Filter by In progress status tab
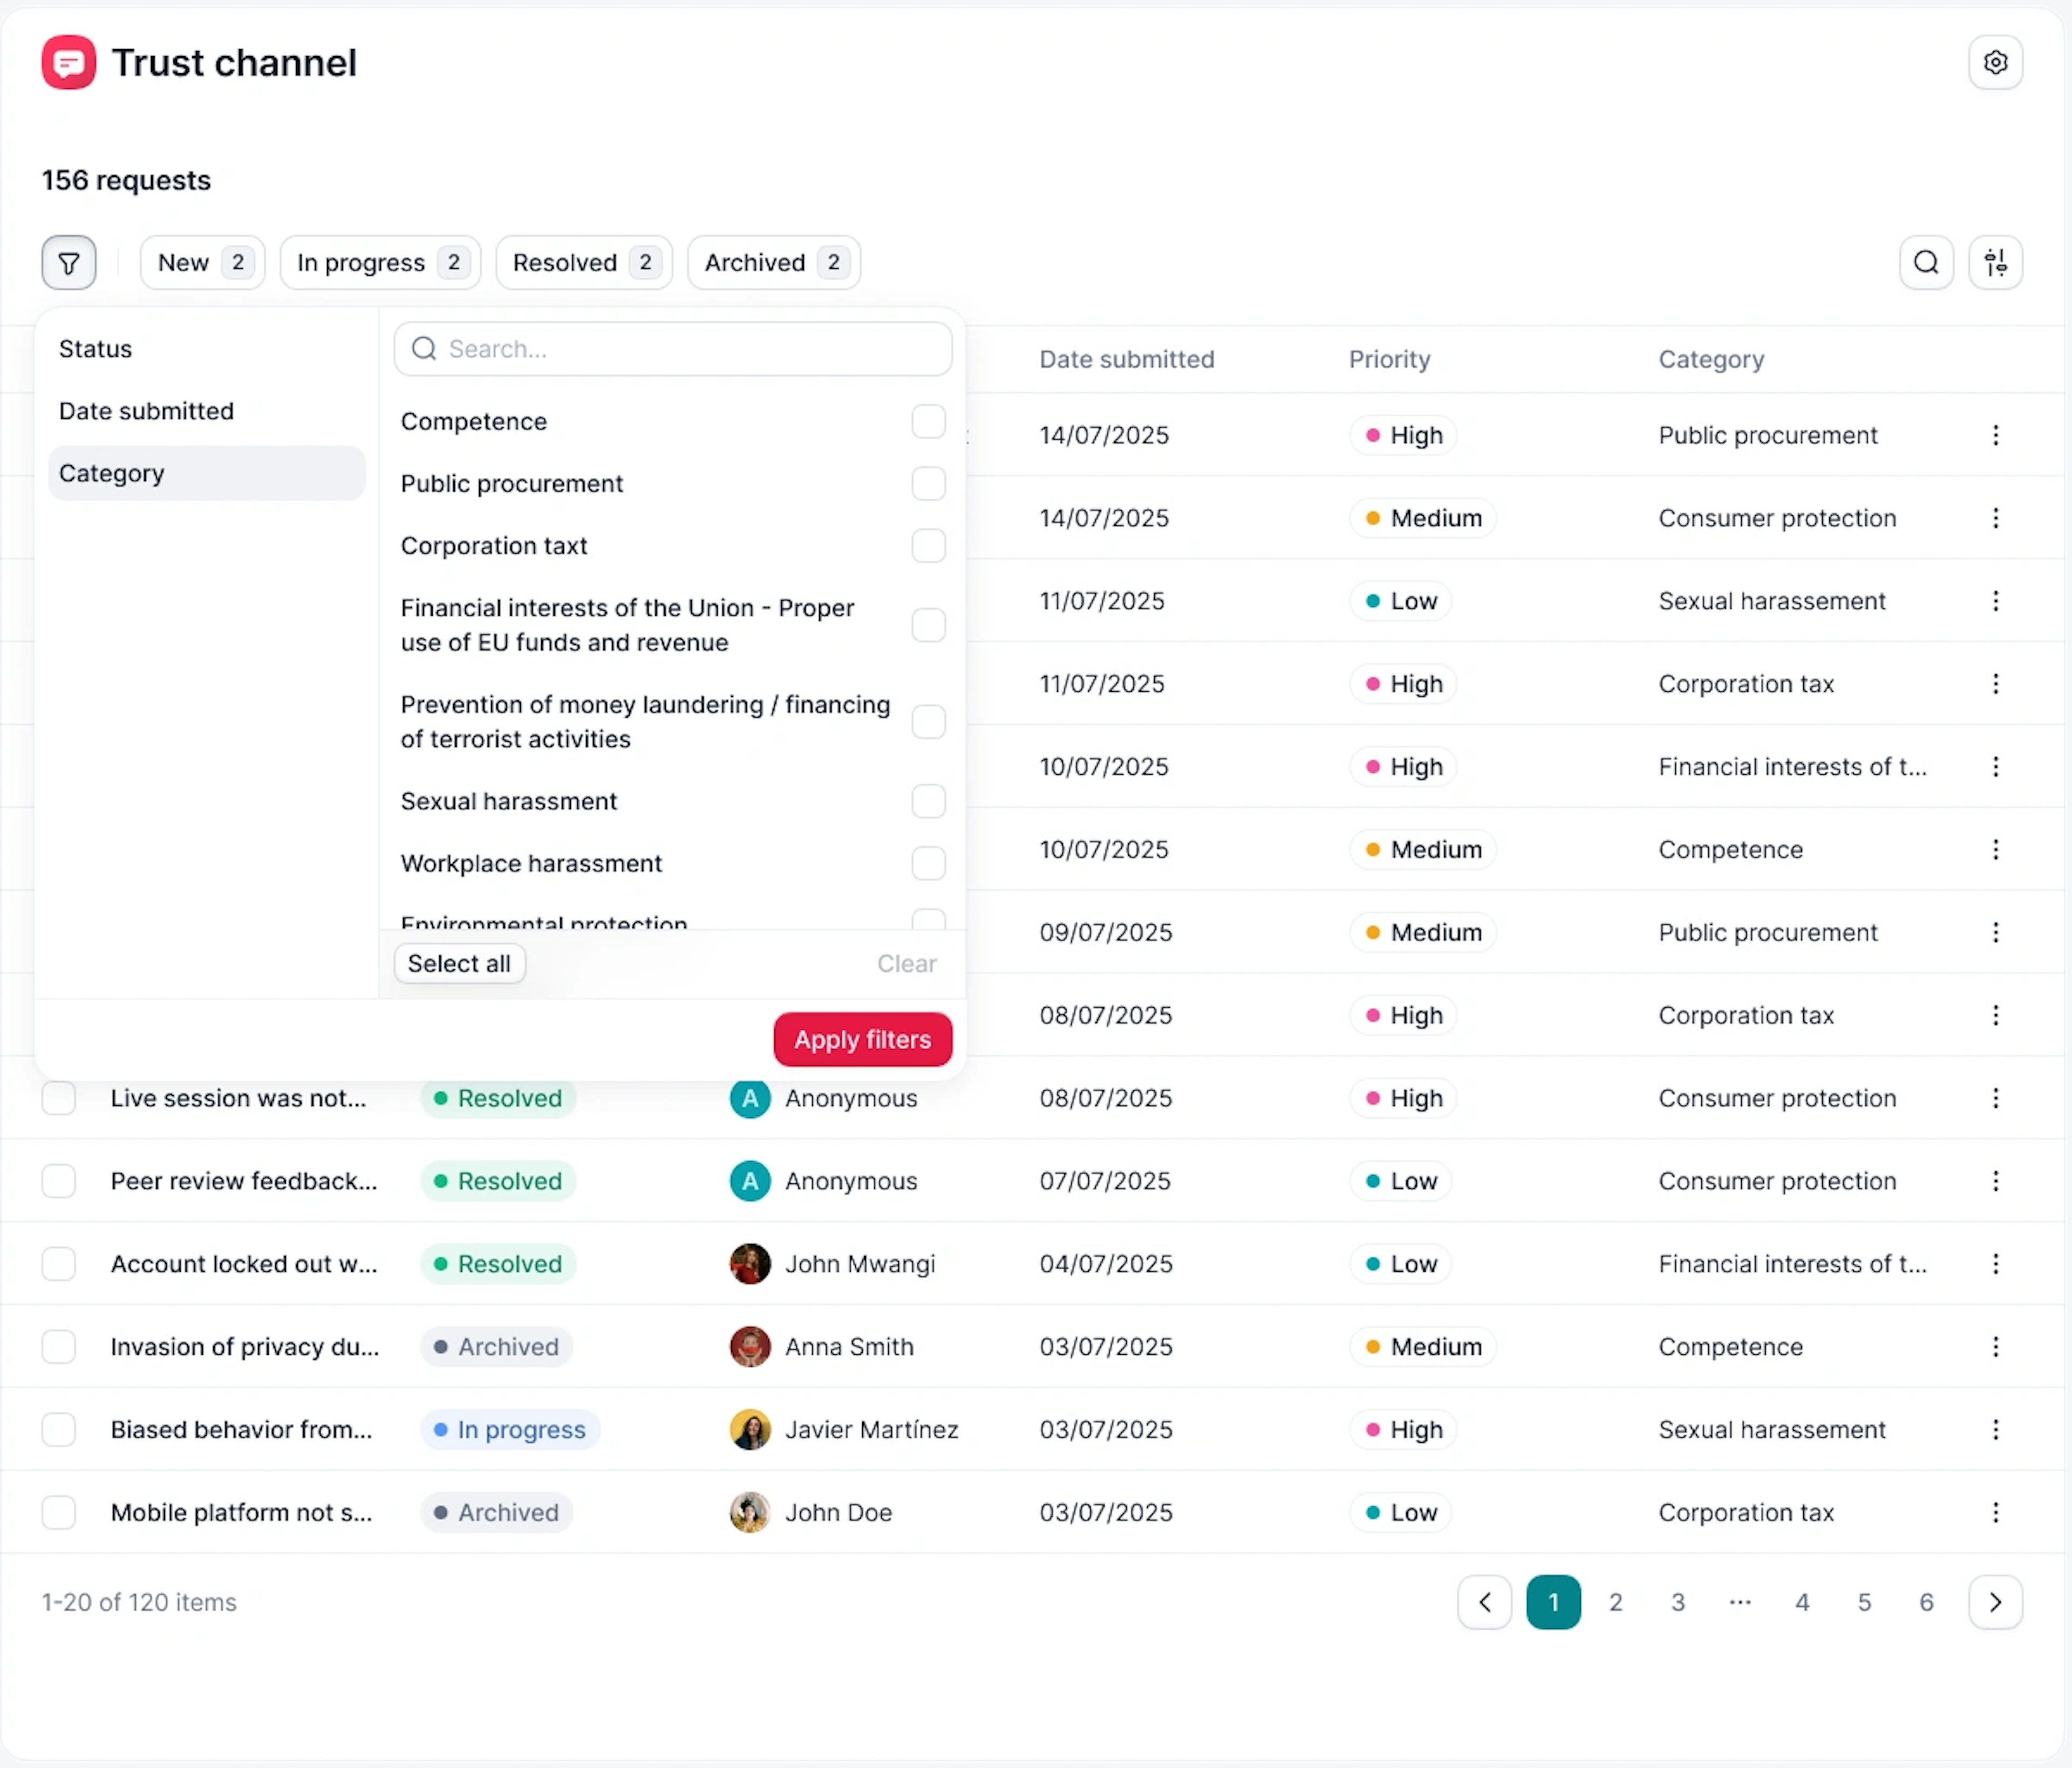This screenshot has width=2072, height=1768. pos(380,263)
